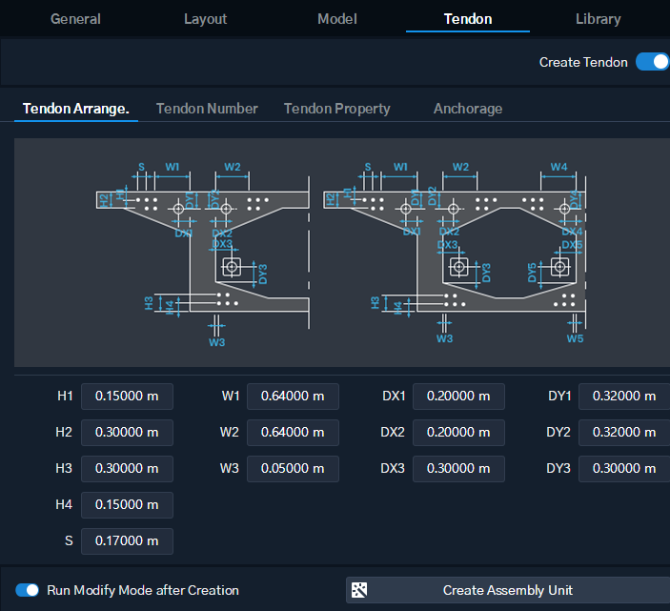Viewport: 670px width, 611px height.
Task: Edit the DX1 offset field
Action: [458, 397]
